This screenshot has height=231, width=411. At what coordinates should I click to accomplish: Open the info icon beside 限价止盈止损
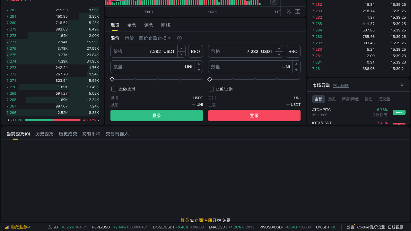click(x=179, y=38)
